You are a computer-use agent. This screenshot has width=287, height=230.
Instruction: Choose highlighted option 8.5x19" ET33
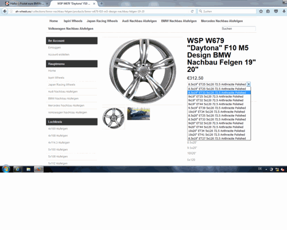point(219,93)
